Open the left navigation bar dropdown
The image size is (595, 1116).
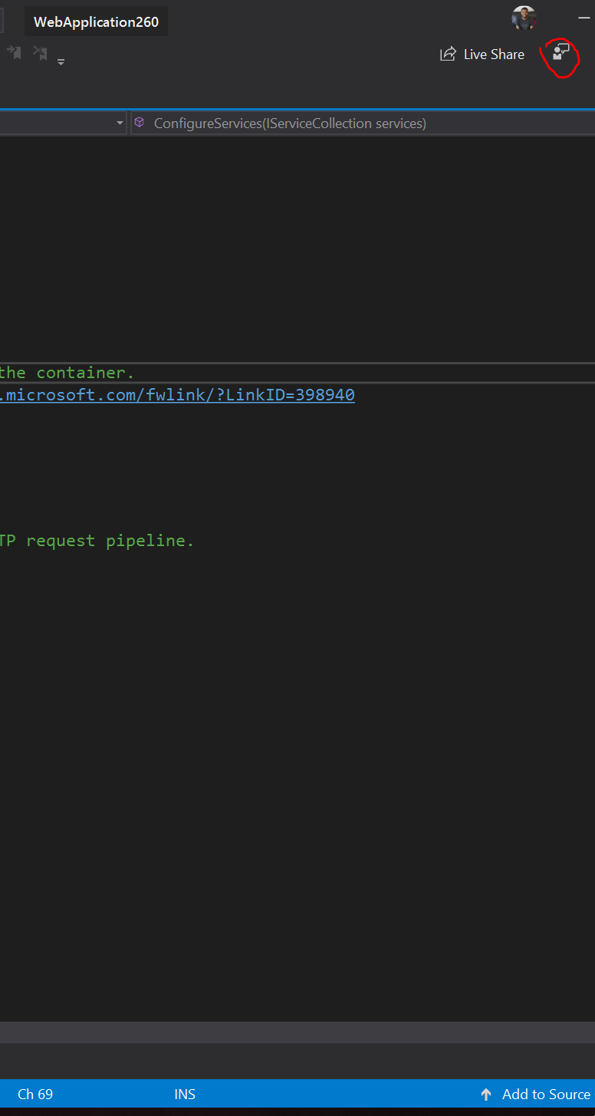tap(120, 123)
